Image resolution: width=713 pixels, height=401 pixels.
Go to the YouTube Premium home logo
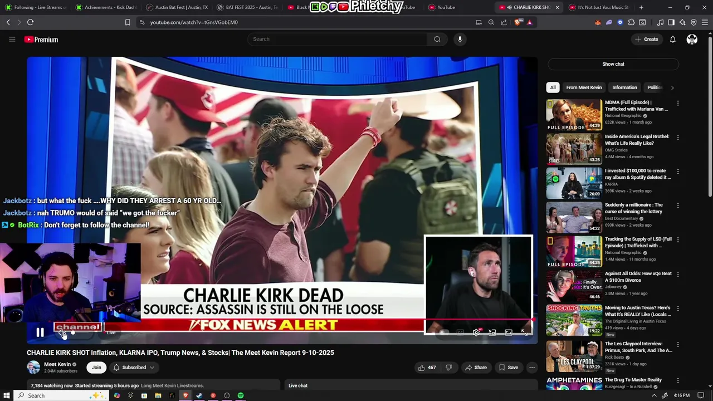pyautogui.click(x=41, y=40)
